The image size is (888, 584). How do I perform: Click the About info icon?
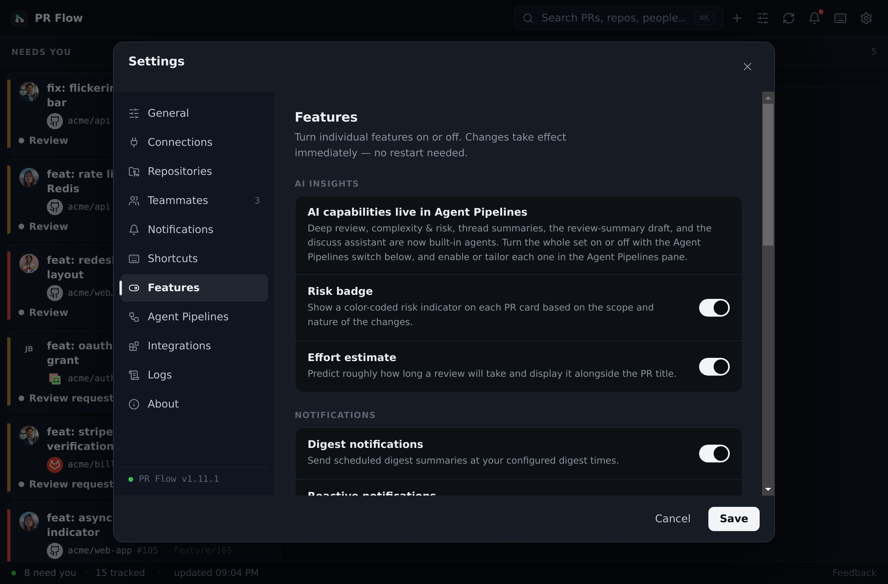pyautogui.click(x=134, y=404)
